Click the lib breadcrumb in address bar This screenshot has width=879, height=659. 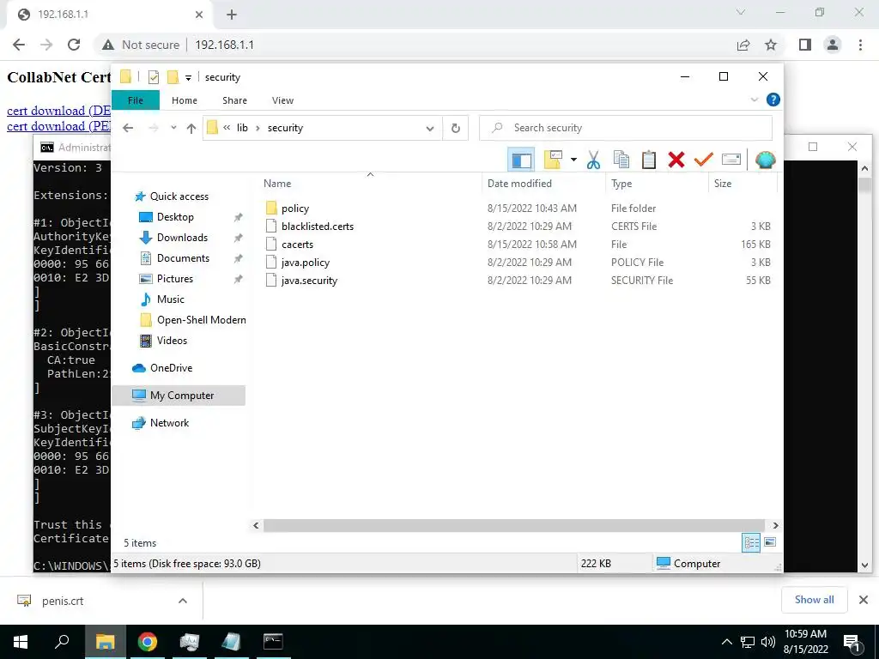pos(242,129)
